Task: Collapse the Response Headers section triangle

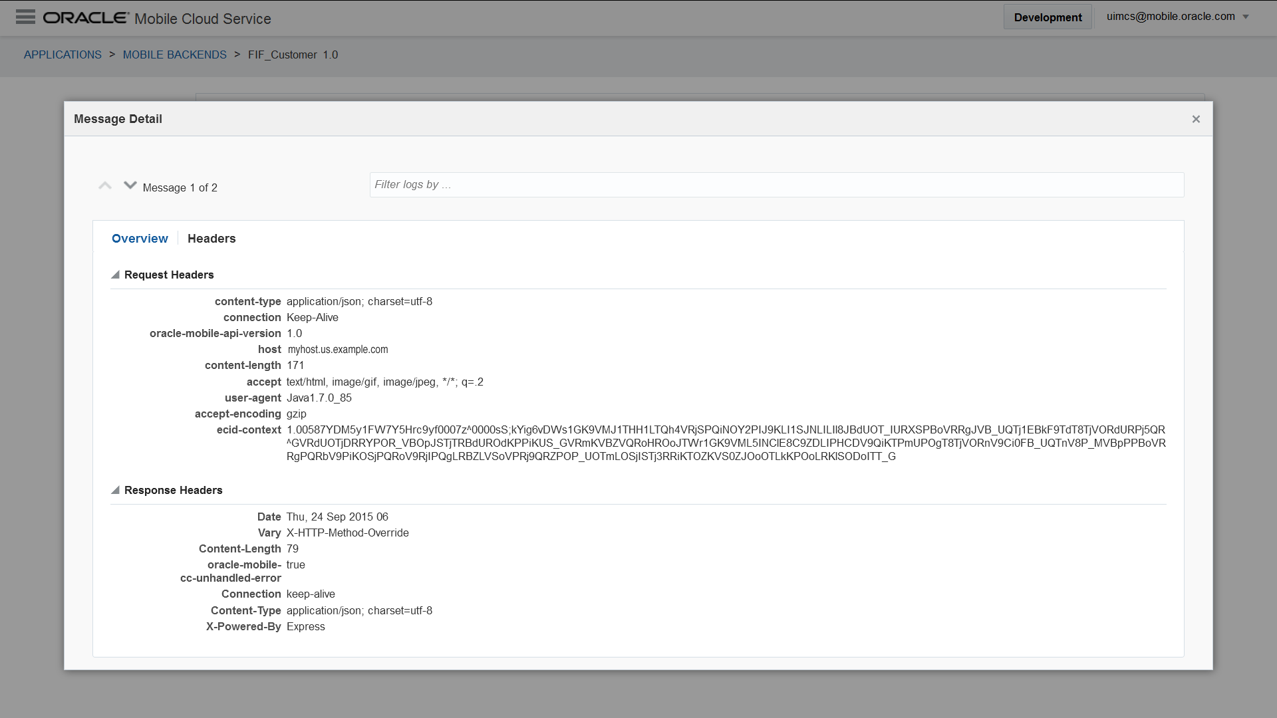Action: [x=115, y=490]
